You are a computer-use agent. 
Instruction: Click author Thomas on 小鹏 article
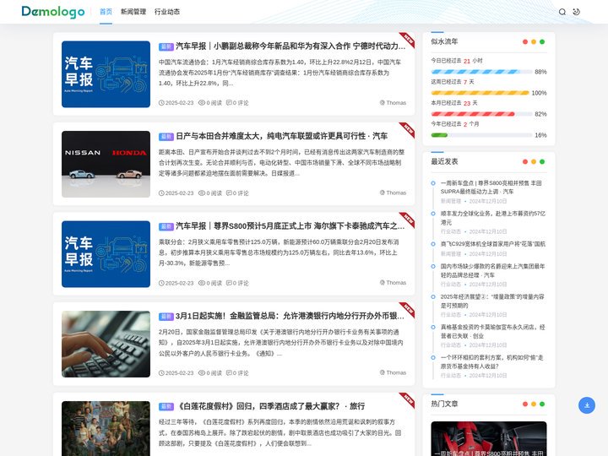click(393, 103)
